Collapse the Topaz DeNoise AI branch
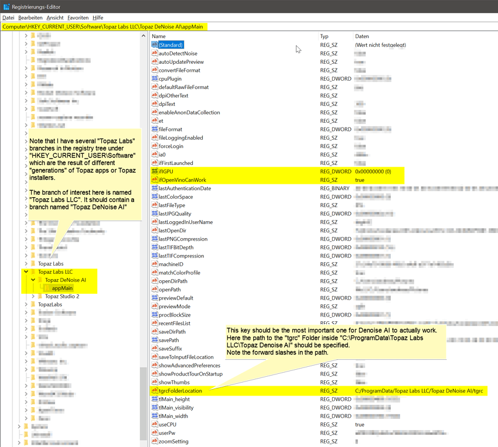 tap(33, 280)
